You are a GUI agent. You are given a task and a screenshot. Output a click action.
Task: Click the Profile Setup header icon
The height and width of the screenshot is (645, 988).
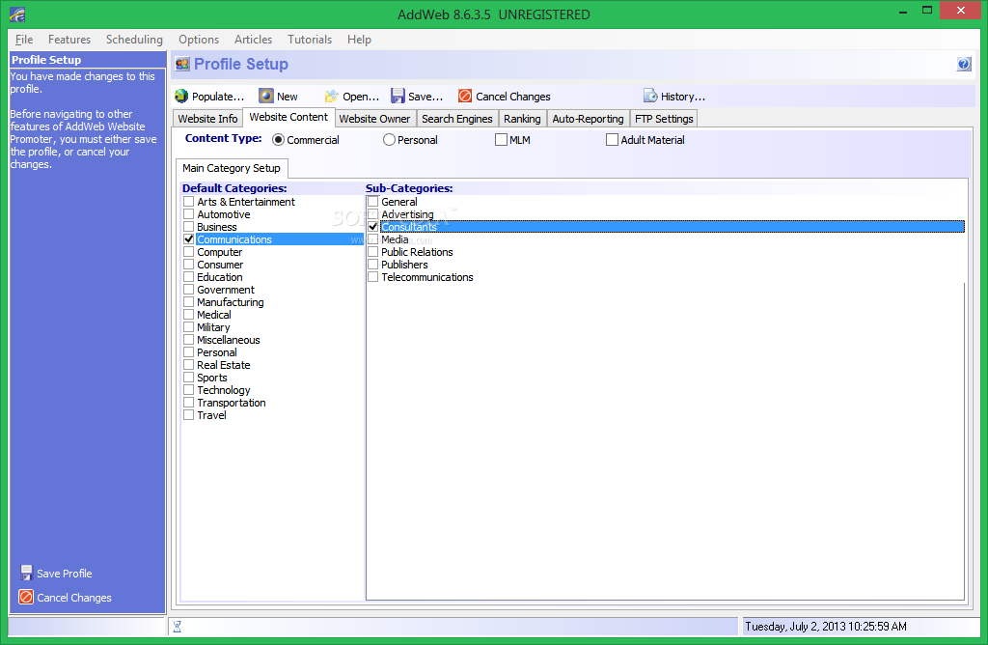(182, 64)
